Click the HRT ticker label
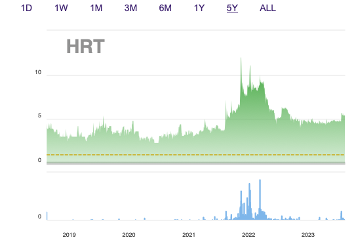This screenshot has height=246, width=356. 85,47
